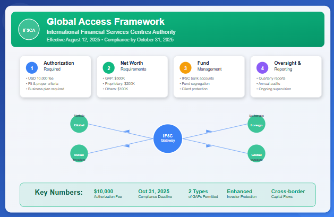
Task: Click the Effective August 12, 2025 line
Action: coord(110,40)
